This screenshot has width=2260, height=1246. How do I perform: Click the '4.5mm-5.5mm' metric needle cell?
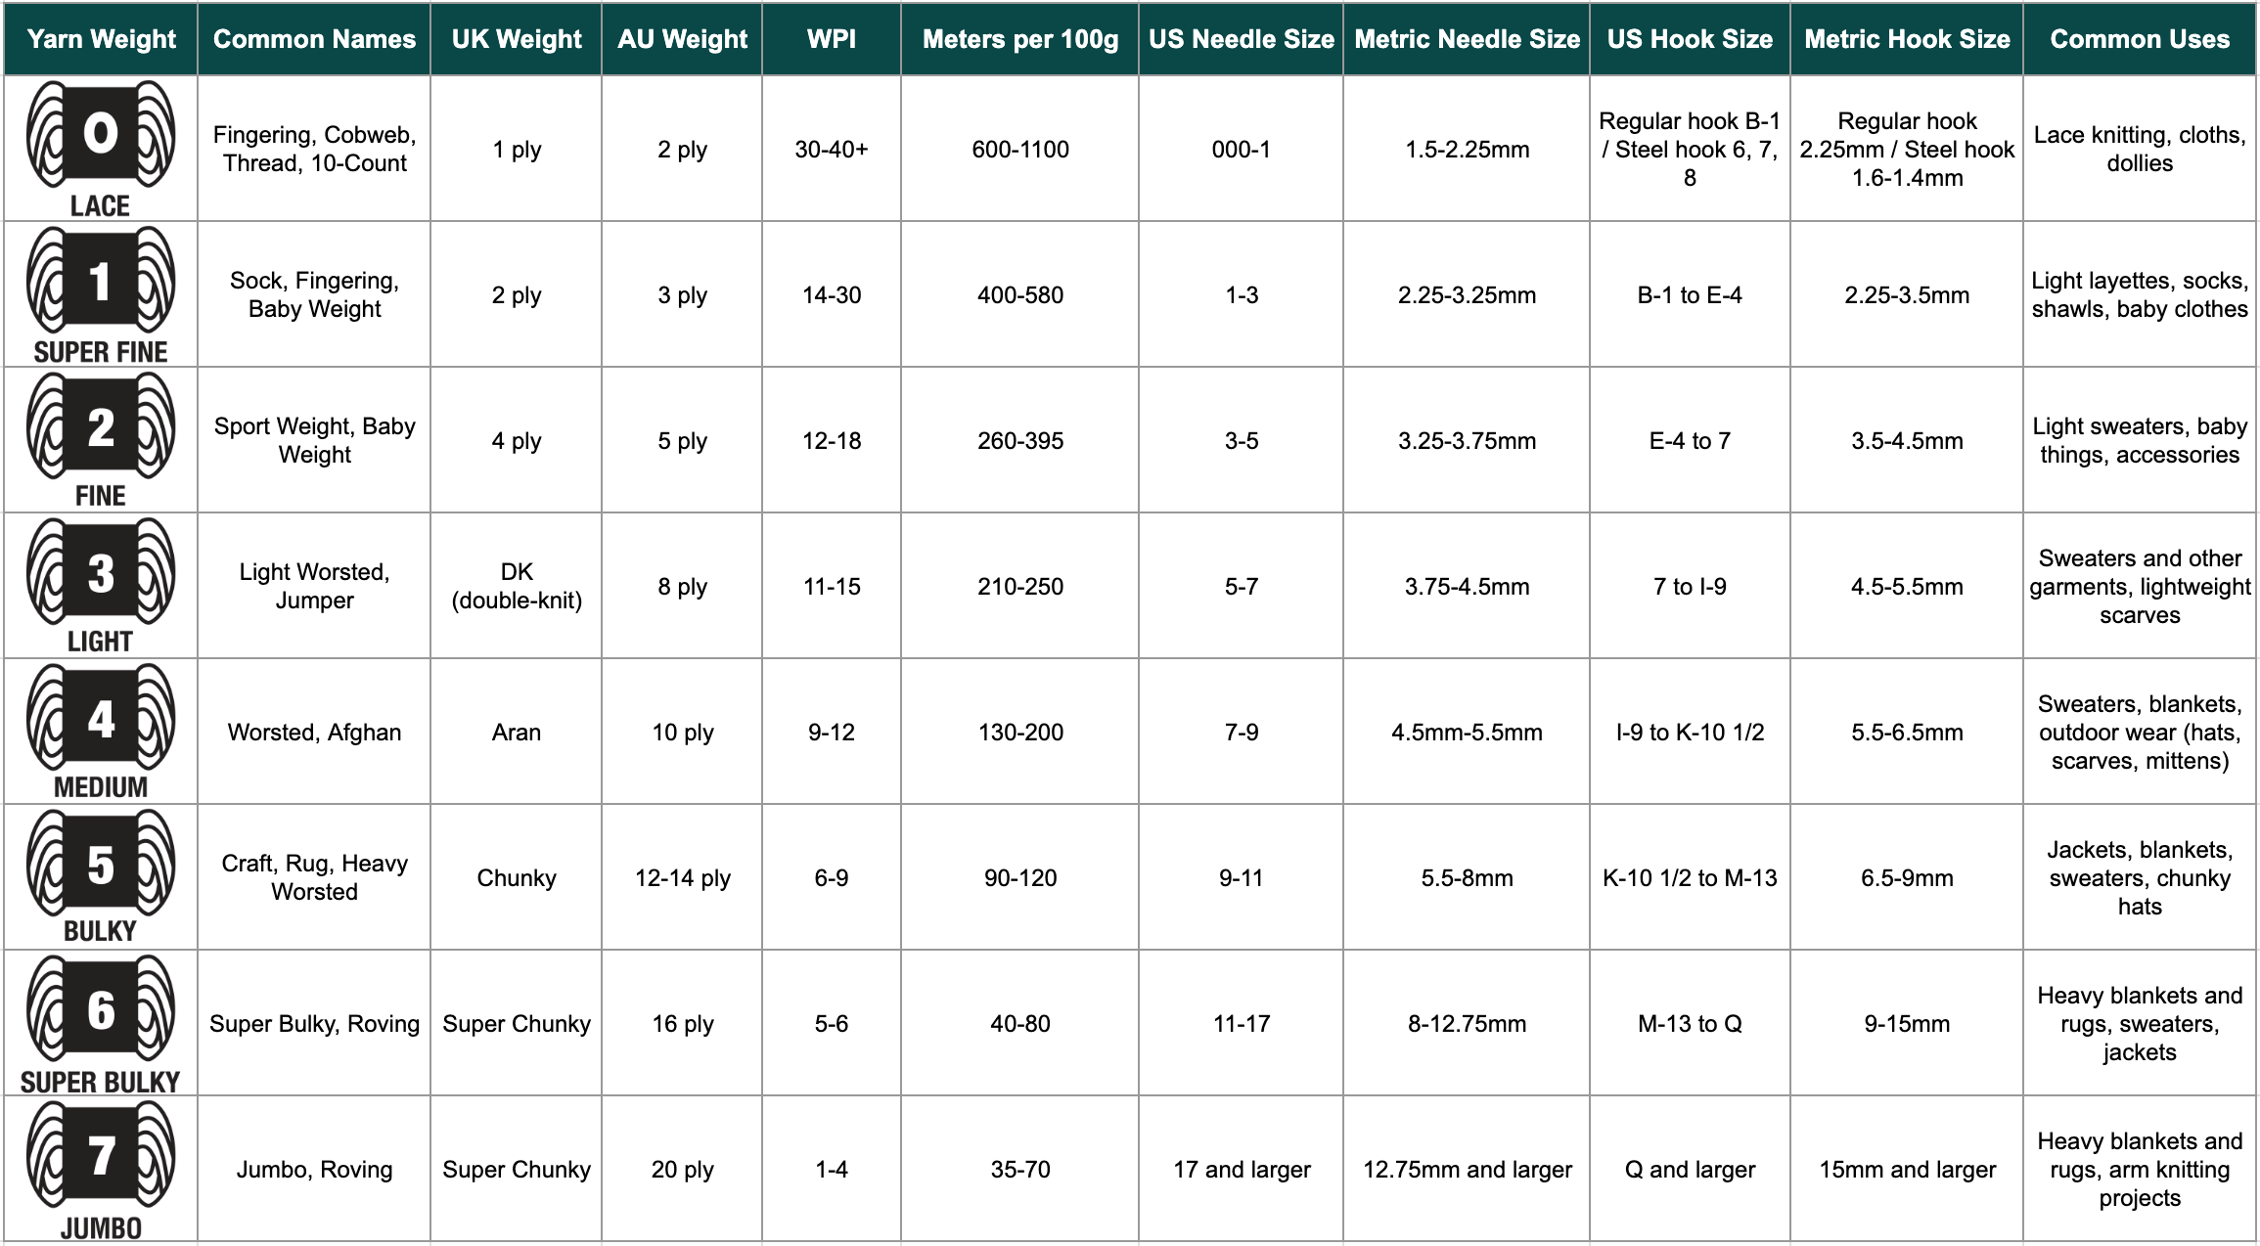click(x=1467, y=732)
